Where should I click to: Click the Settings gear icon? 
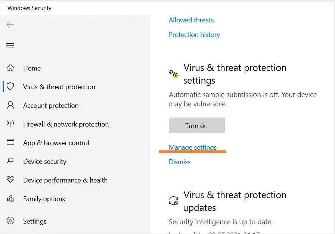coord(10,221)
